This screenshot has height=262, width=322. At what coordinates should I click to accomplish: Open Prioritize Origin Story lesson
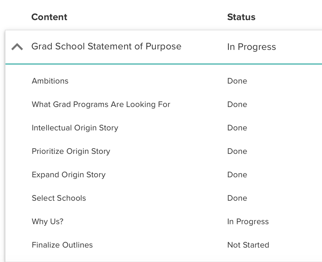[x=71, y=151]
